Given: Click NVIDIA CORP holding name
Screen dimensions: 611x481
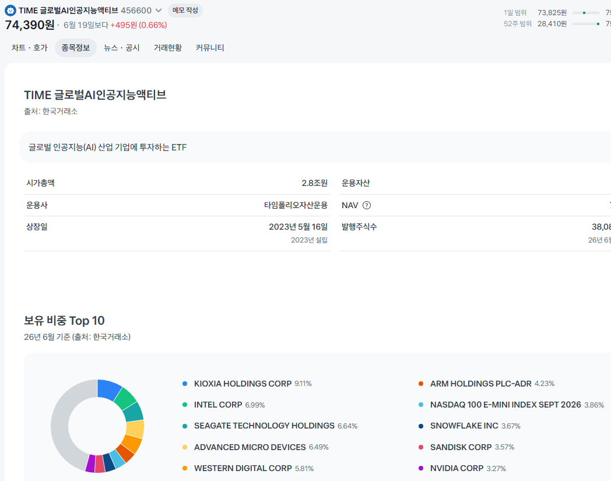Looking at the screenshot, I should (457, 469).
